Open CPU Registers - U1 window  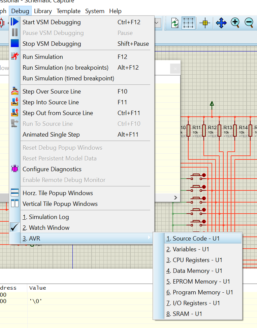click(198, 260)
